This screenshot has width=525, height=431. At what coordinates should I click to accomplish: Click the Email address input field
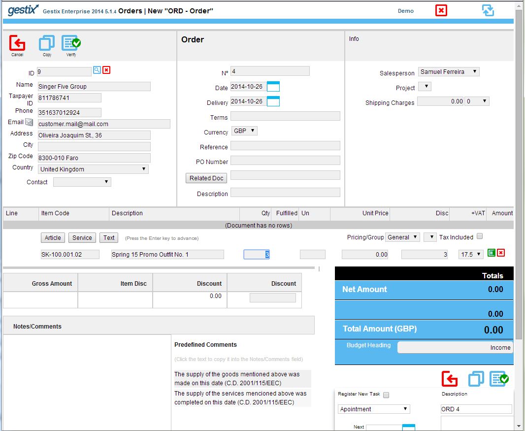104,124
